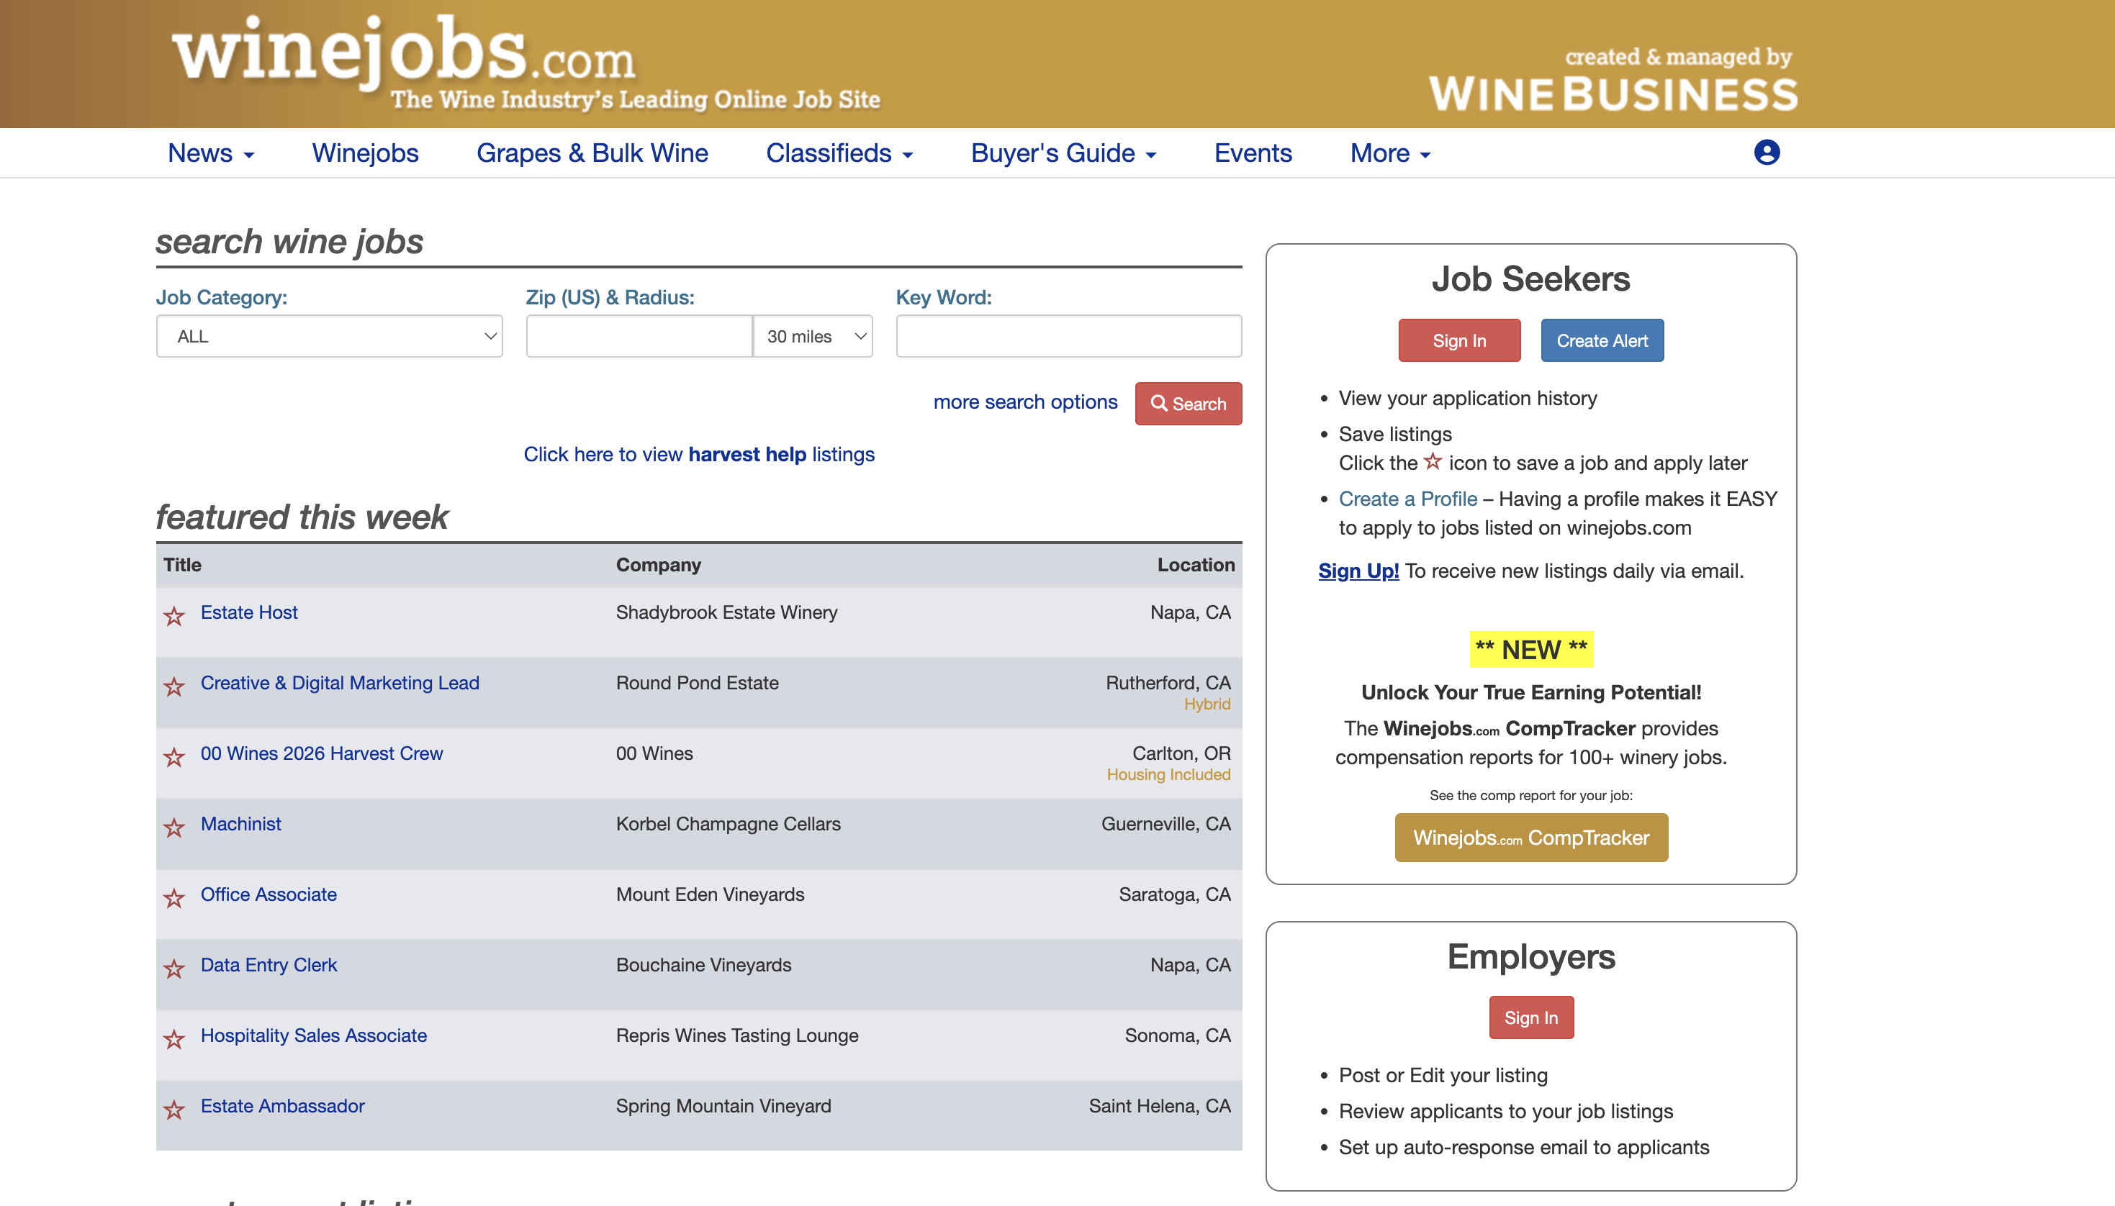Click the Round Pond Estate company cell
This screenshot has width=2115, height=1206.
[697, 683]
